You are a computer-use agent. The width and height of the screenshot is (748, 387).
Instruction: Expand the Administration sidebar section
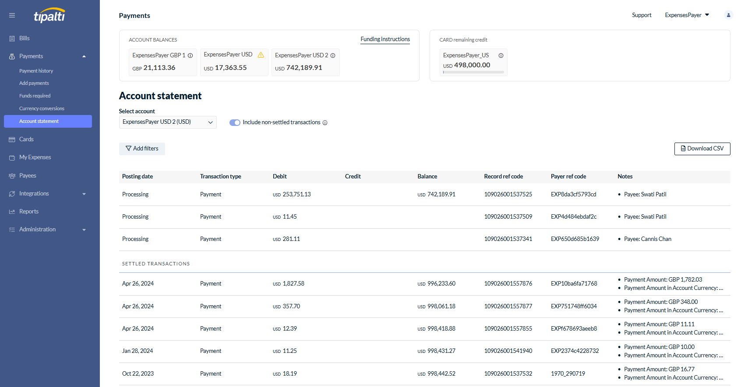tap(84, 230)
